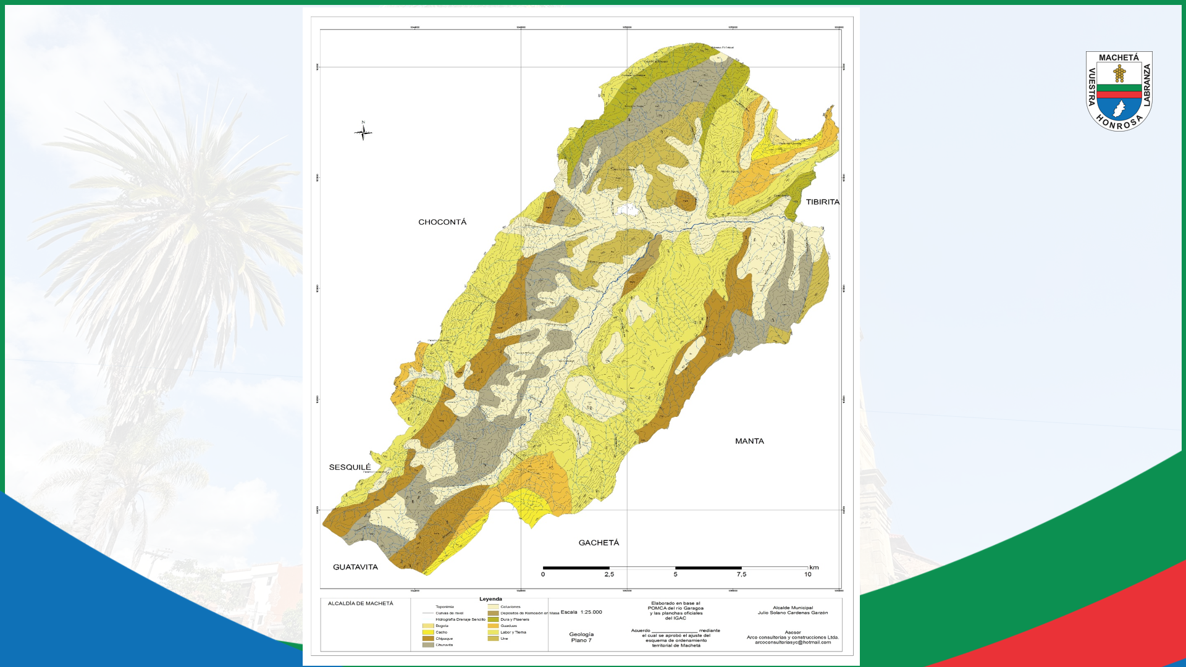The image size is (1186, 667).
Task: Click the Machetá coat of arms logo
Action: 1119,91
